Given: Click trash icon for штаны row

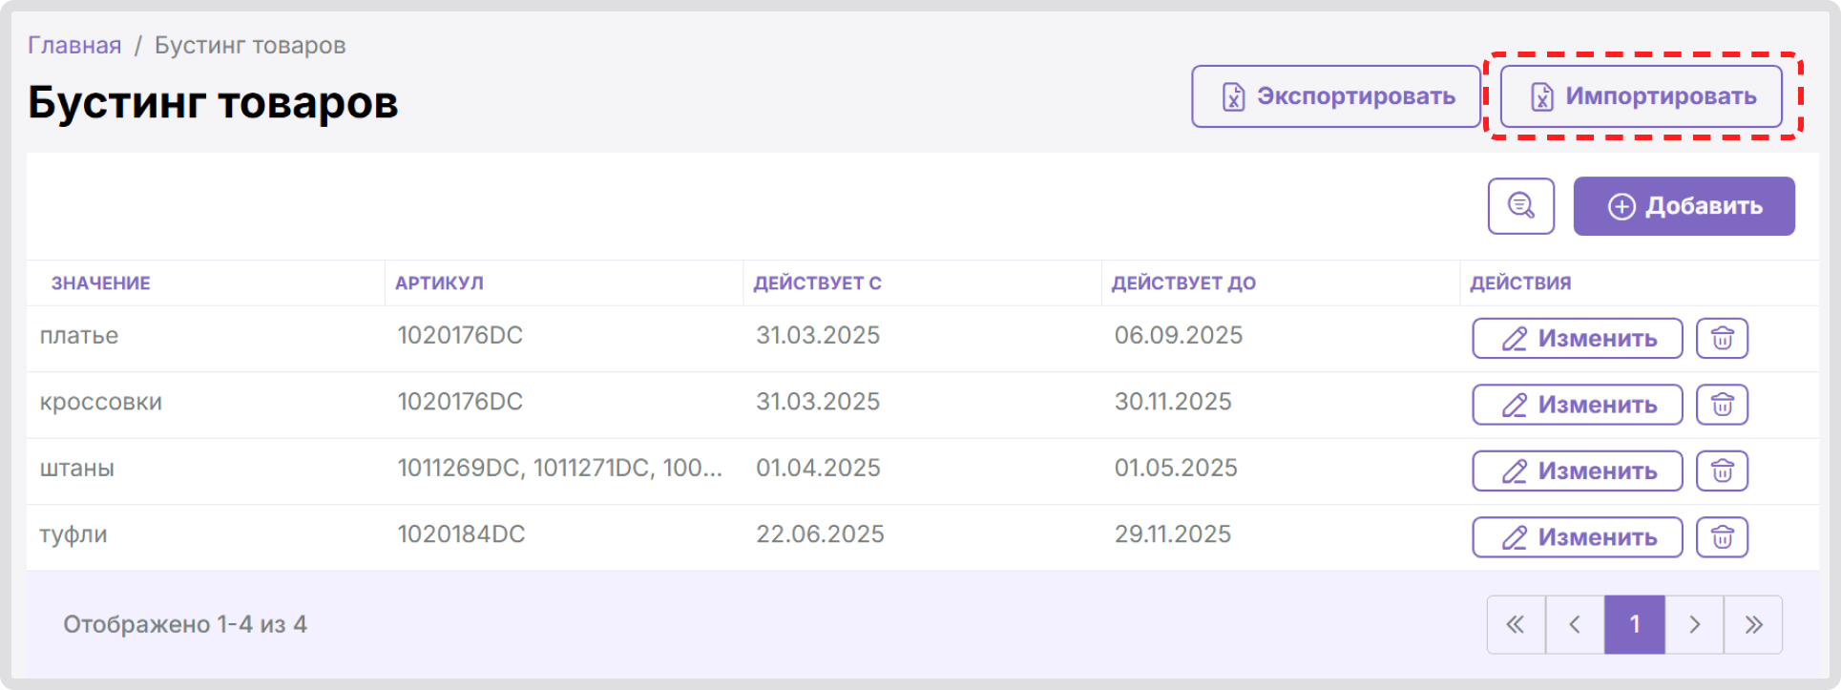Looking at the screenshot, I should 1722,471.
